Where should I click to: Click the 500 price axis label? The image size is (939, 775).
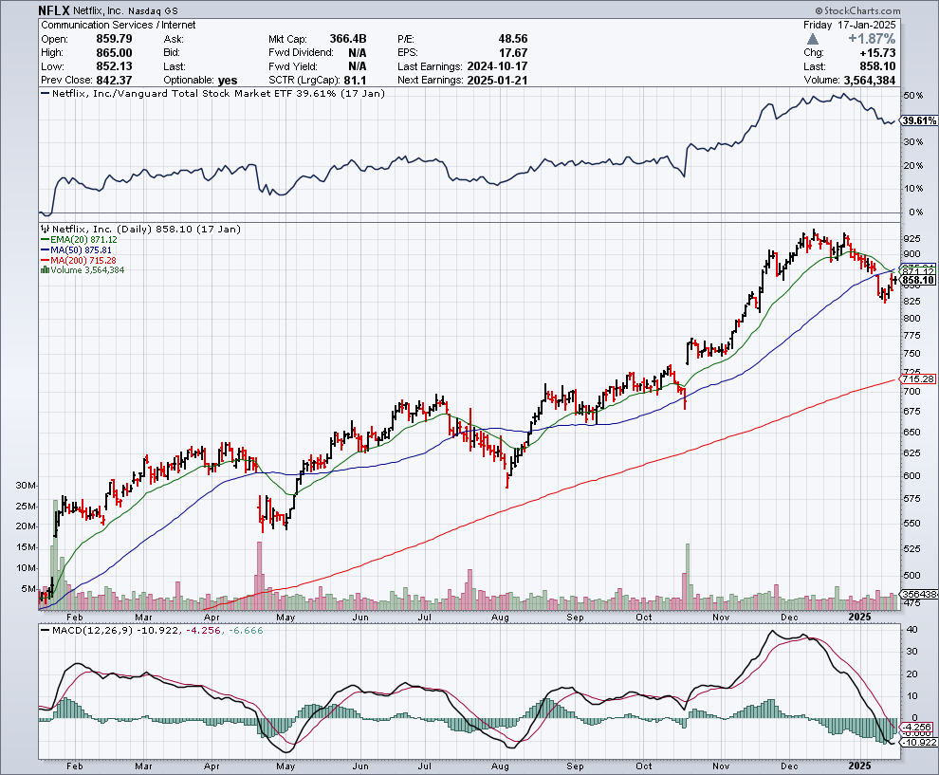912,576
